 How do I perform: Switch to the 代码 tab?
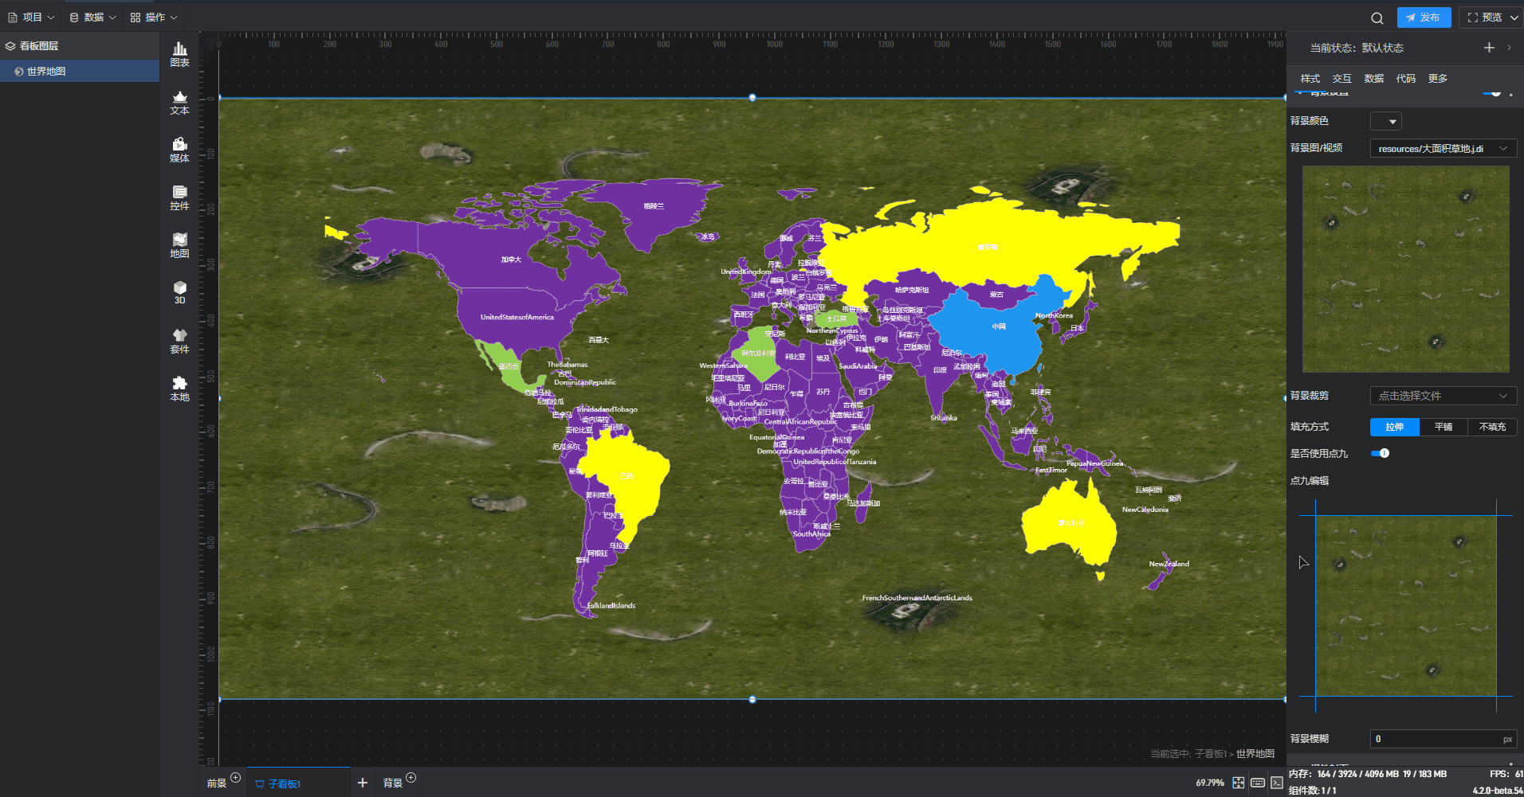(1405, 78)
